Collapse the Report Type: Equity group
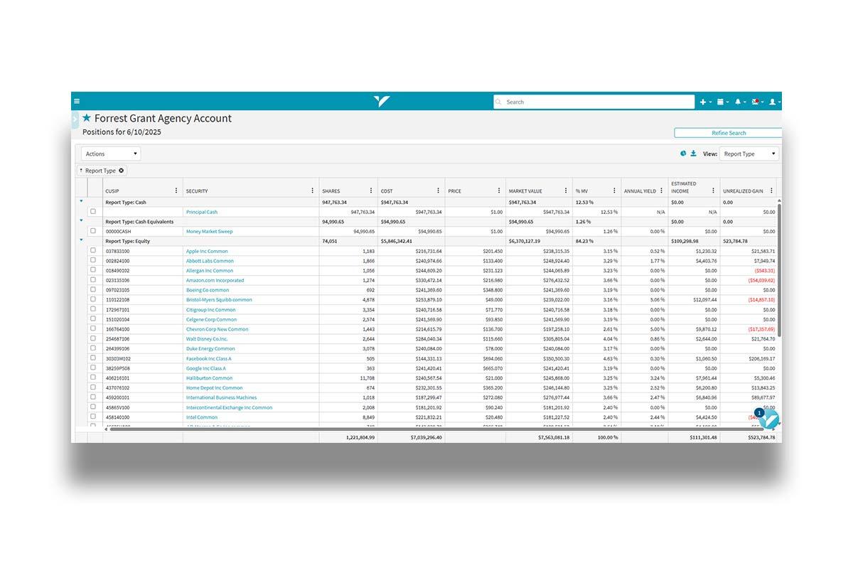 [81, 240]
